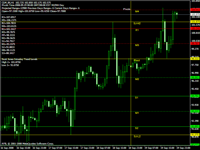Click the S1 support line label
Screen dimensions: 200x150
point(136,97)
